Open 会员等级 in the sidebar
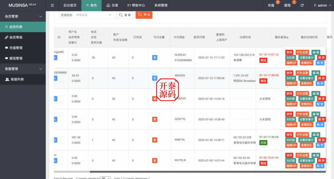Viewport: 334px width, 179px height. [23, 37]
